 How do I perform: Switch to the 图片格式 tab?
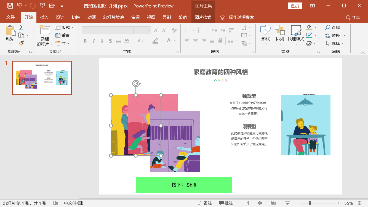(203, 17)
